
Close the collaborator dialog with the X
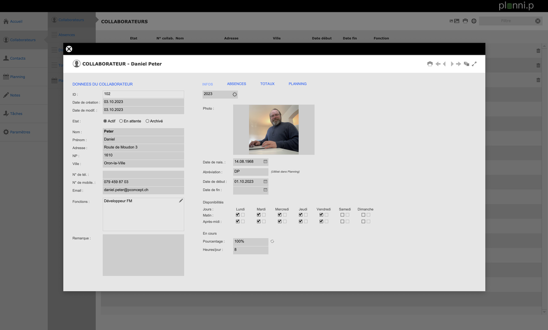tap(69, 49)
